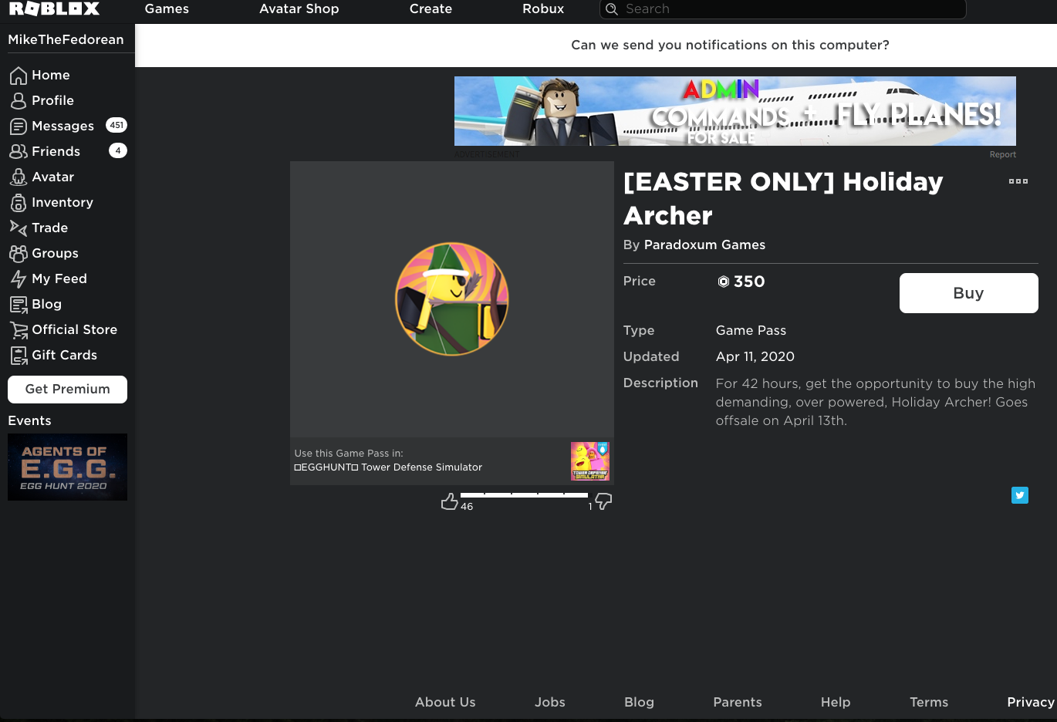
Task: Click the Messages label in sidebar
Action: pos(63,127)
